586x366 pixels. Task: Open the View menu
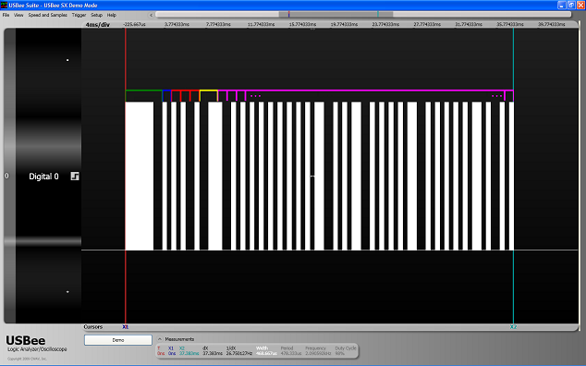pos(18,15)
